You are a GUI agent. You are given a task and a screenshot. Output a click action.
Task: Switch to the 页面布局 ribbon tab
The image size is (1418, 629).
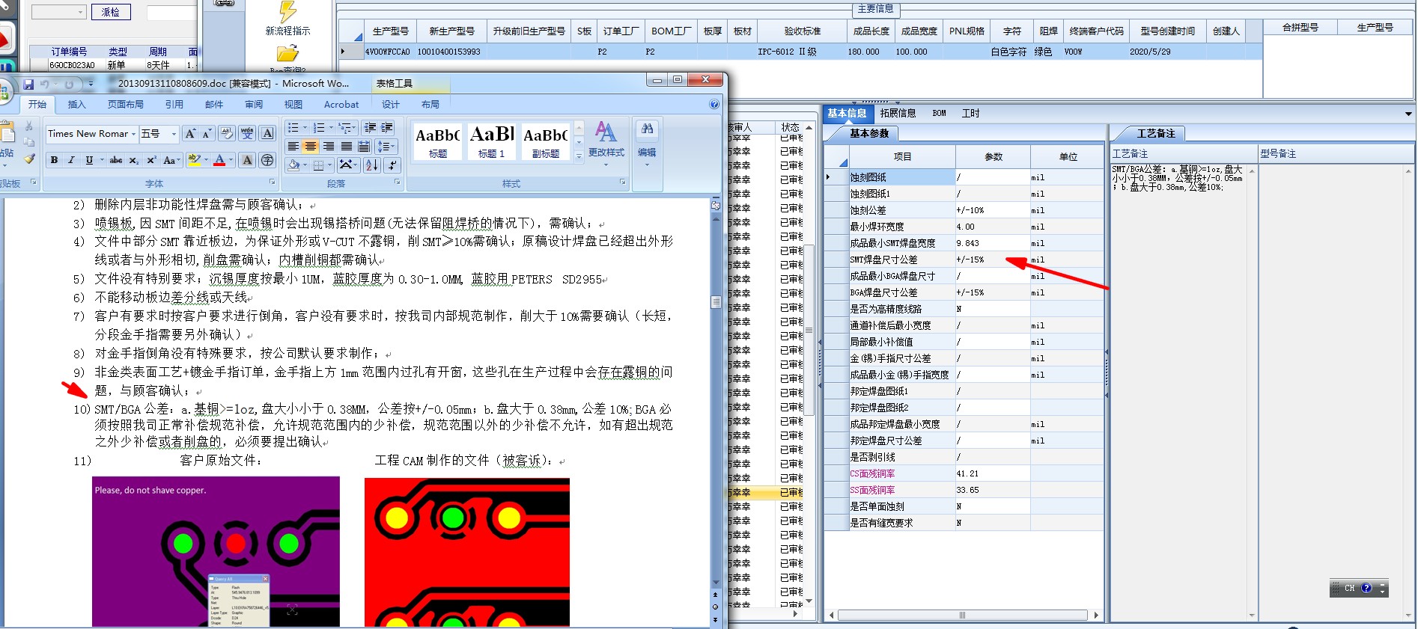[125, 105]
